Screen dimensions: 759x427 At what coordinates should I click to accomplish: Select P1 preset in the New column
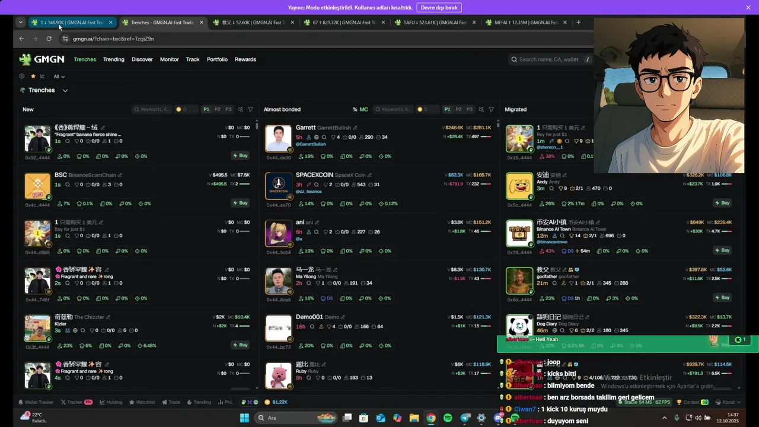206,109
